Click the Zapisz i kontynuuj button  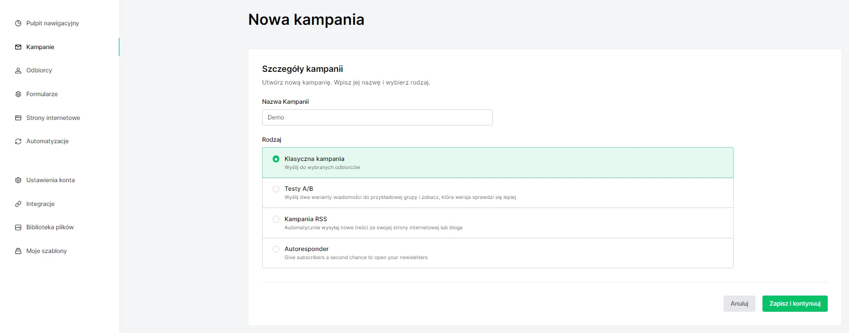pyautogui.click(x=794, y=304)
